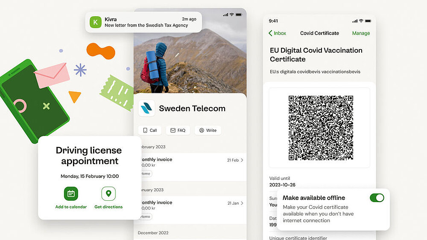Go back using the Inbox chevron

click(270, 33)
